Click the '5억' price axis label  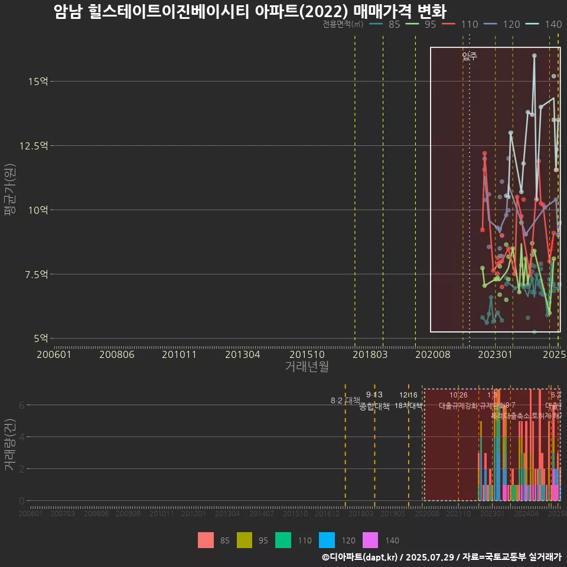coord(41,338)
